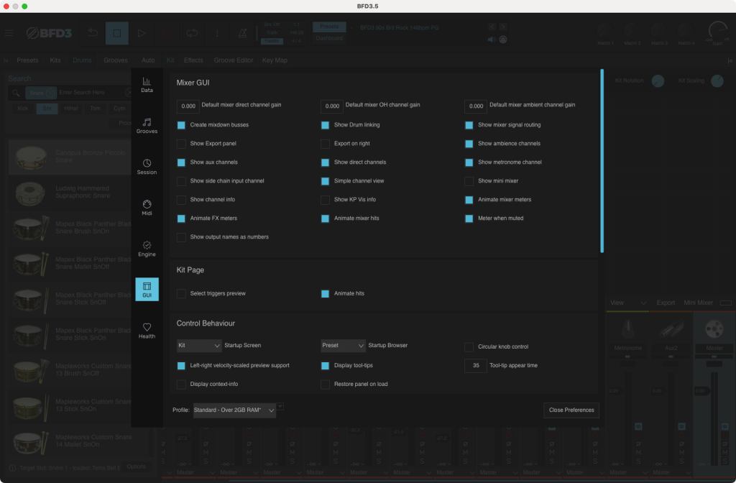Select the Aux2 mixer channel icon
Viewport: 736px width, 483px height.
pyautogui.click(x=671, y=329)
